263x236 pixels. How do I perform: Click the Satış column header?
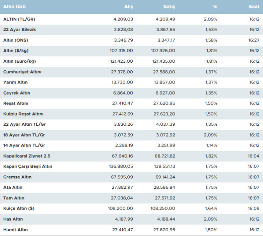[x=169, y=7]
